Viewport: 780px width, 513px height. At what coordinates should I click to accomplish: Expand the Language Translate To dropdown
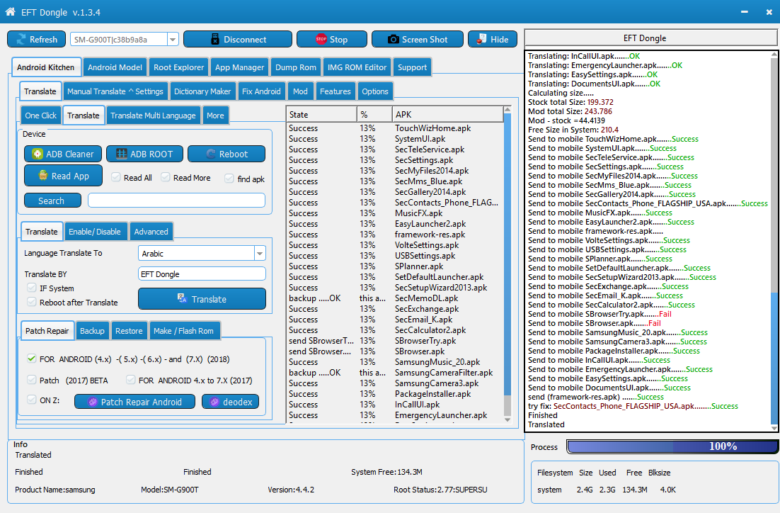click(260, 253)
